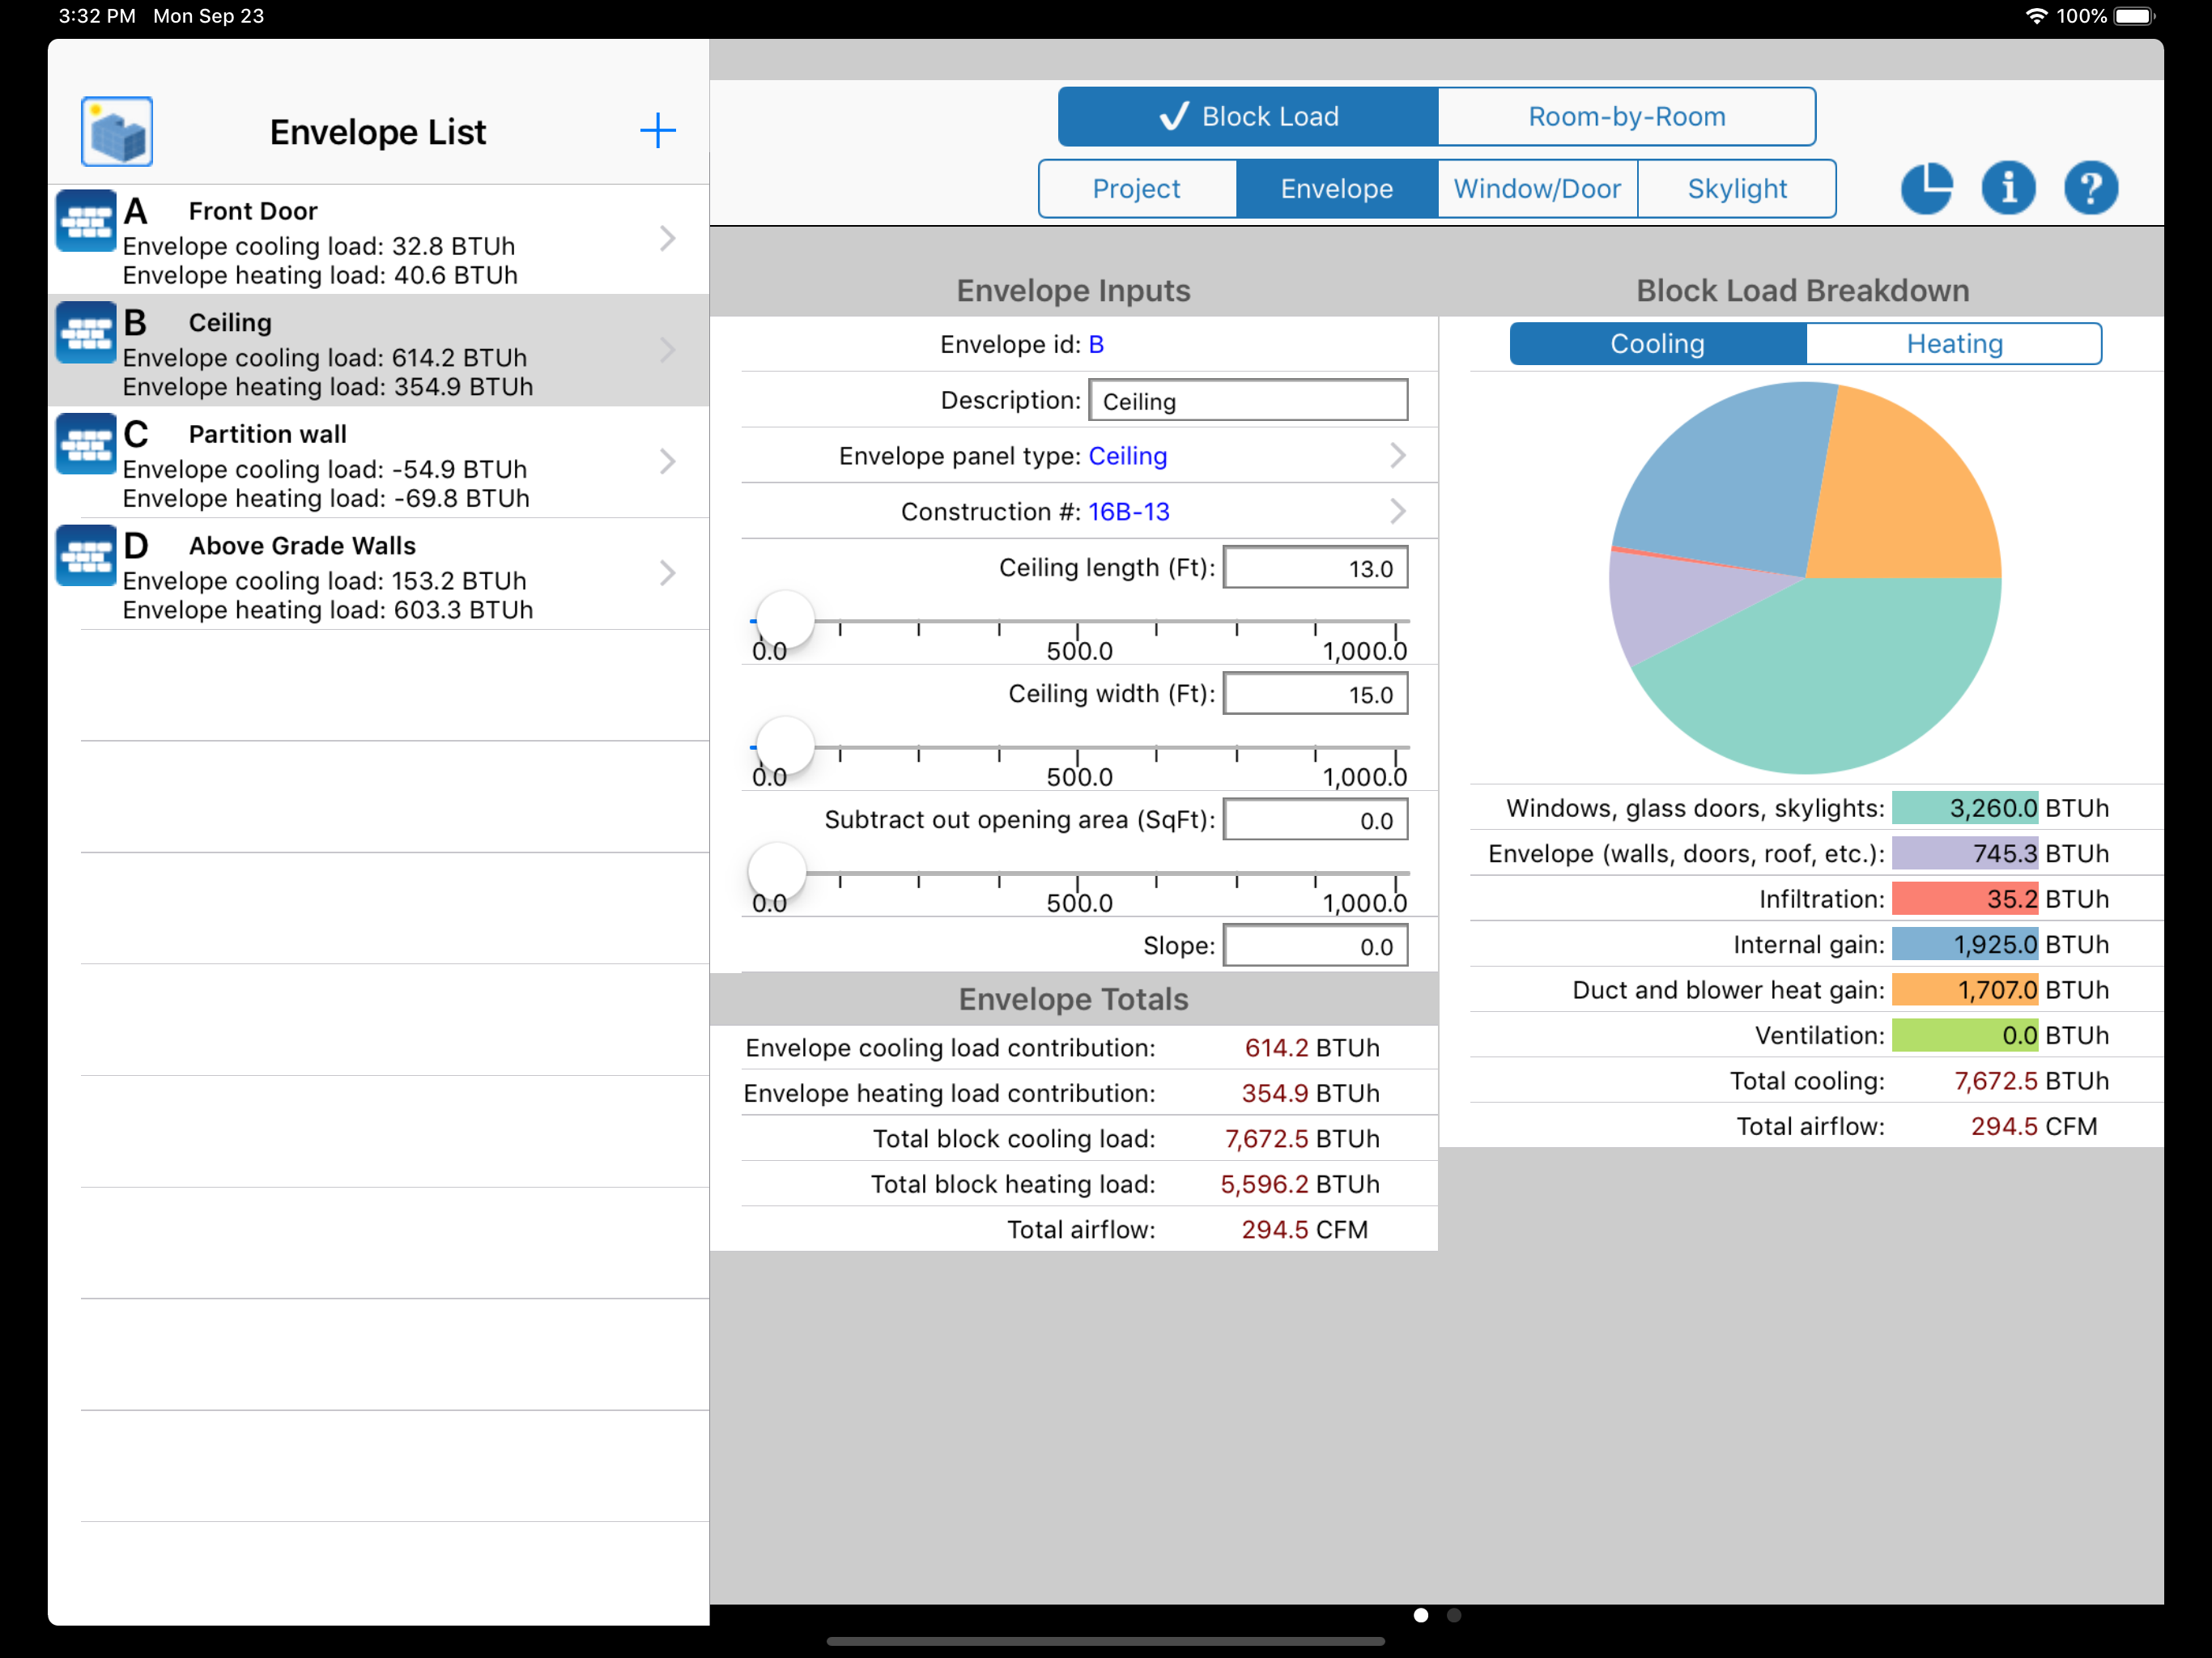Click the Front Door brick wall icon
This screenshot has width=2212, height=1658.
point(86,222)
